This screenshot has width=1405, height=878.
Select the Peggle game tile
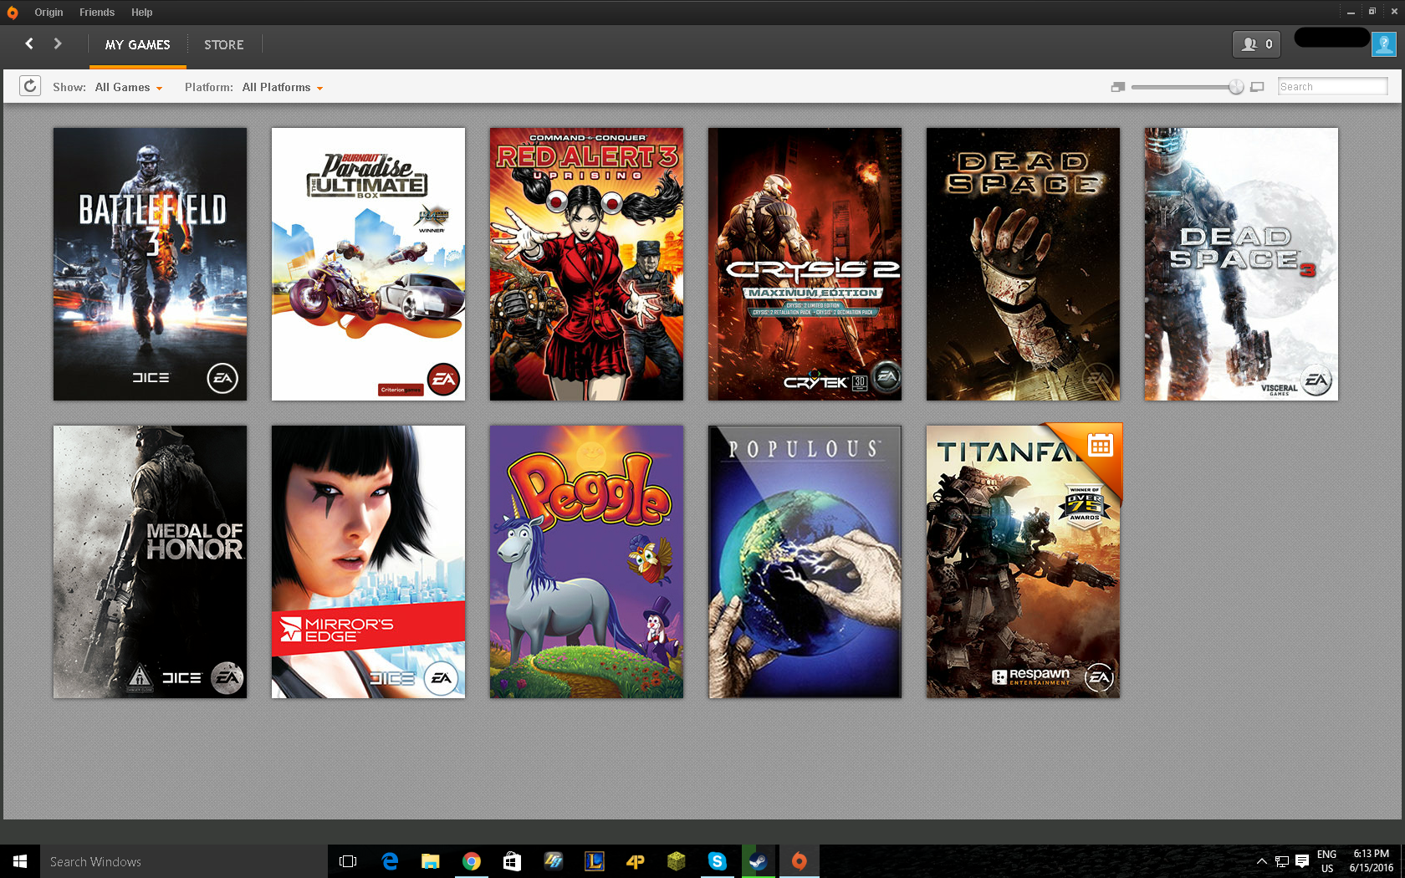(x=587, y=562)
